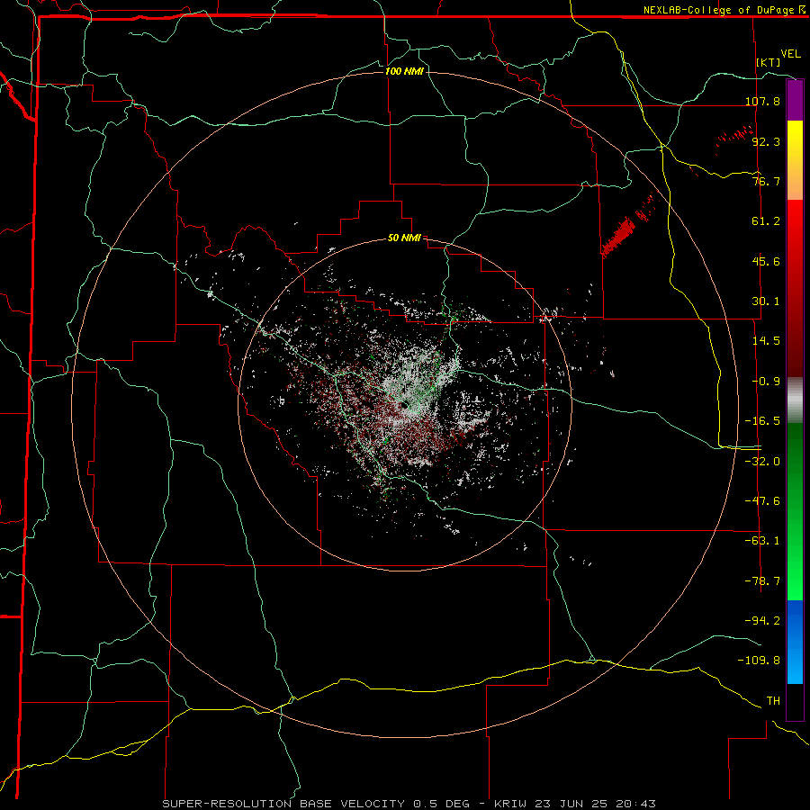
Task: Pick the blue segment of the velocity scale
Action: (x=795, y=642)
